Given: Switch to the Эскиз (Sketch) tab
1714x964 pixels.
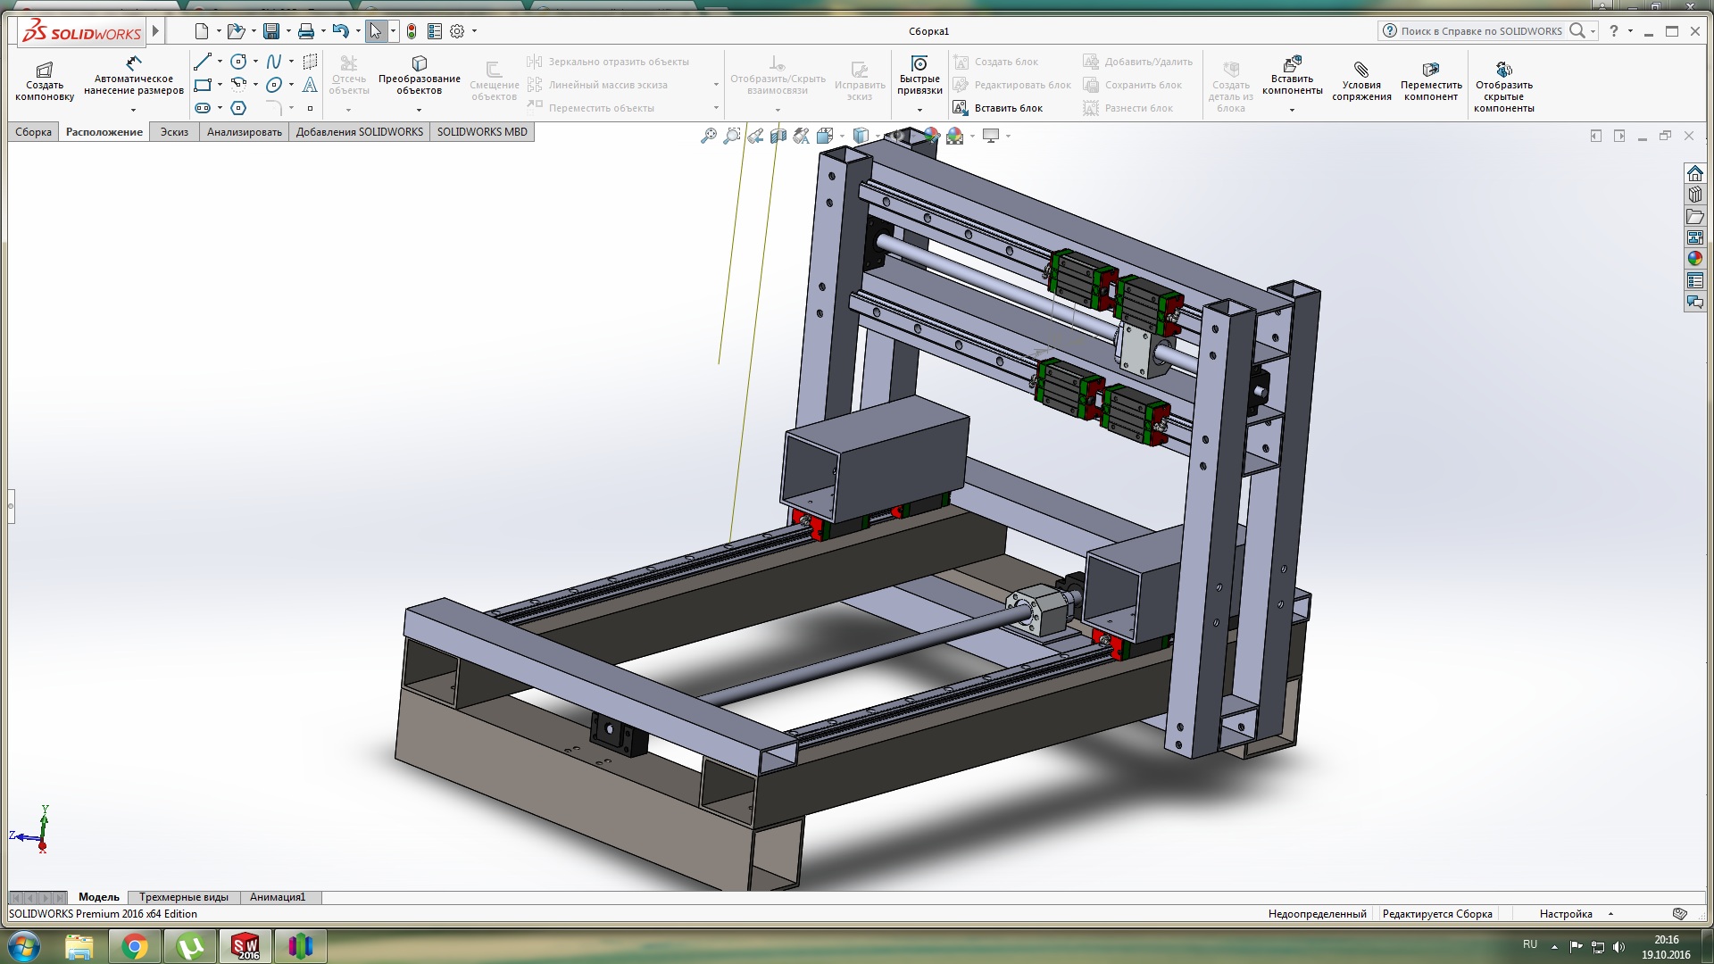Looking at the screenshot, I should [x=174, y=132].
